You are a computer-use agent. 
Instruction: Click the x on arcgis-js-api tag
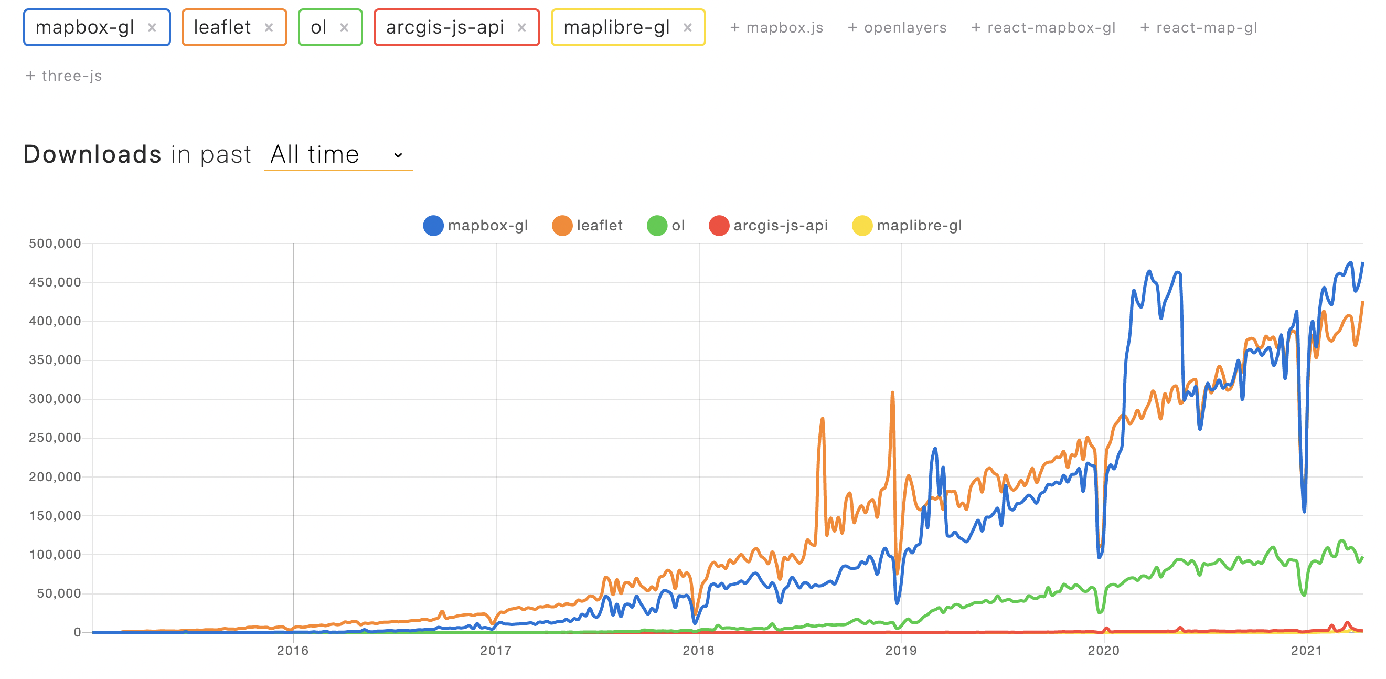(521, 27)
